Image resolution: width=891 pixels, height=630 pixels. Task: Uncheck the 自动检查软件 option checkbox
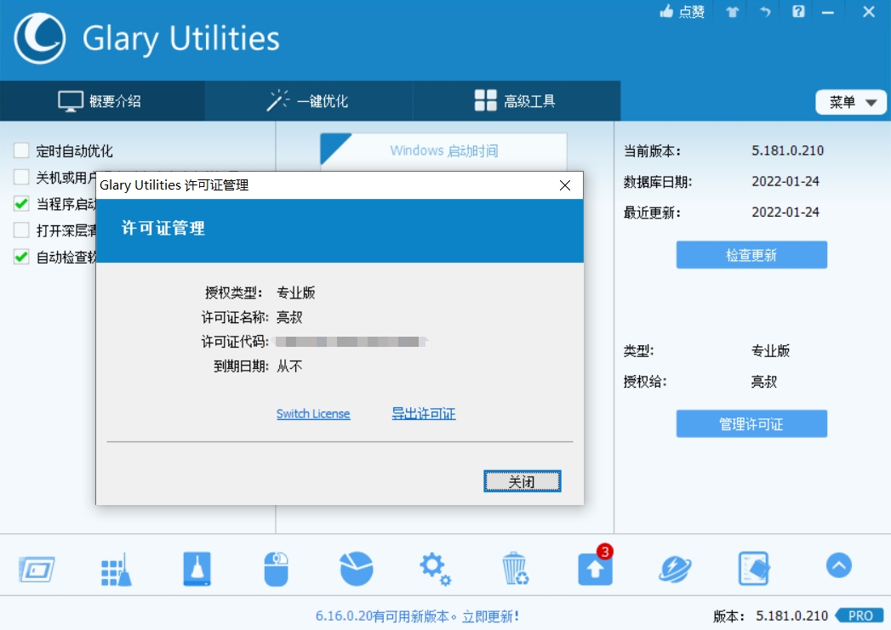tap(21, 257)
